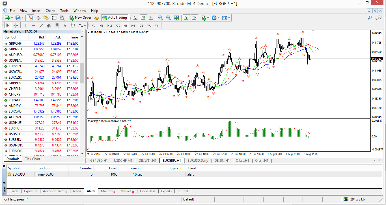Click the Zoom In magnifier icon
This screenshot has height=205, width=386.
point(161,18)
